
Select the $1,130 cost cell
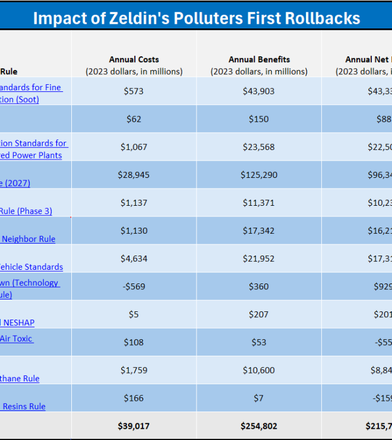click(134, 231)
